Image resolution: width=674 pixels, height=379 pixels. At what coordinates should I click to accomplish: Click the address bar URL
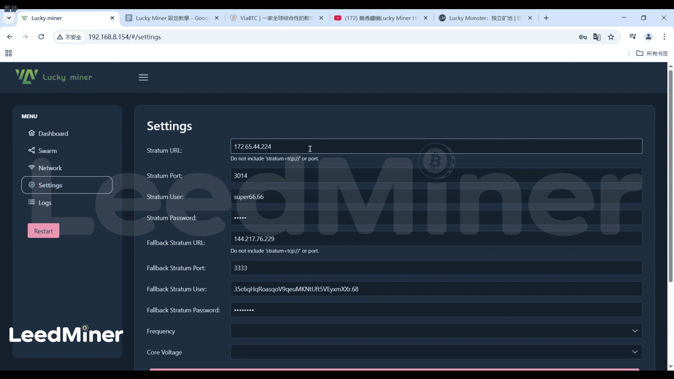[x=125, y=37]
